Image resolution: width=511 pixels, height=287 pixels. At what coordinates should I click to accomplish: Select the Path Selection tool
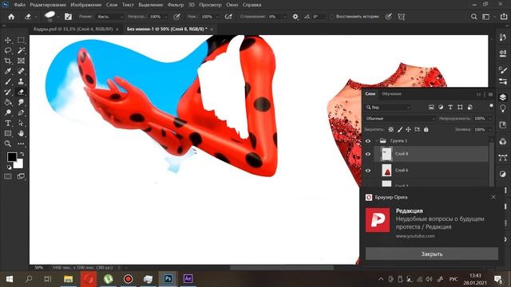point(21,124)
